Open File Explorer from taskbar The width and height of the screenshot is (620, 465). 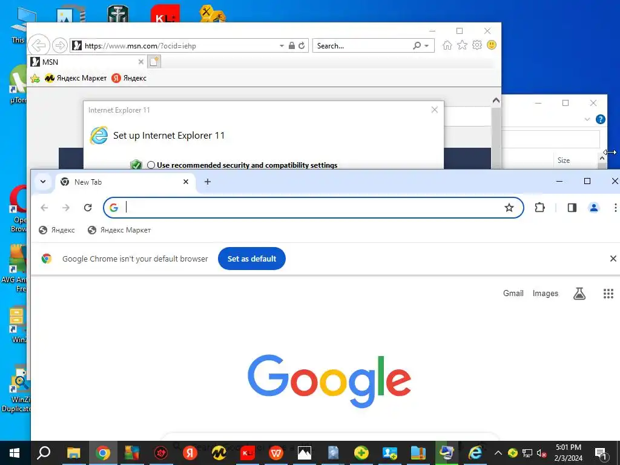pyautogui.click(x=73, y=453)
